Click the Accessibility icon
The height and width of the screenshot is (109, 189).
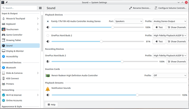4,57
